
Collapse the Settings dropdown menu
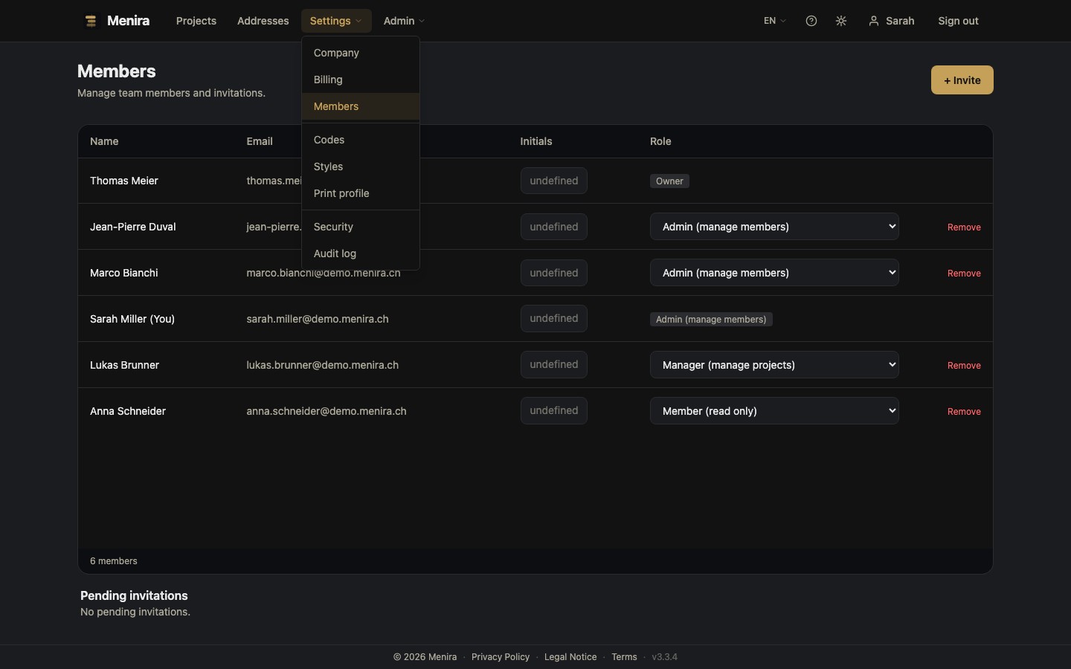[335, 21]
